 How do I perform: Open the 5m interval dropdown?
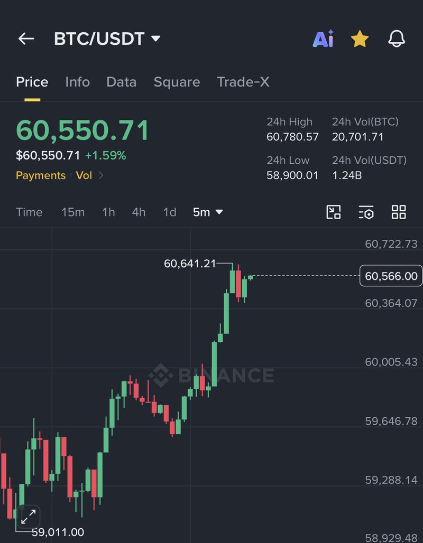pyautogui.click(x=208, y=212)
